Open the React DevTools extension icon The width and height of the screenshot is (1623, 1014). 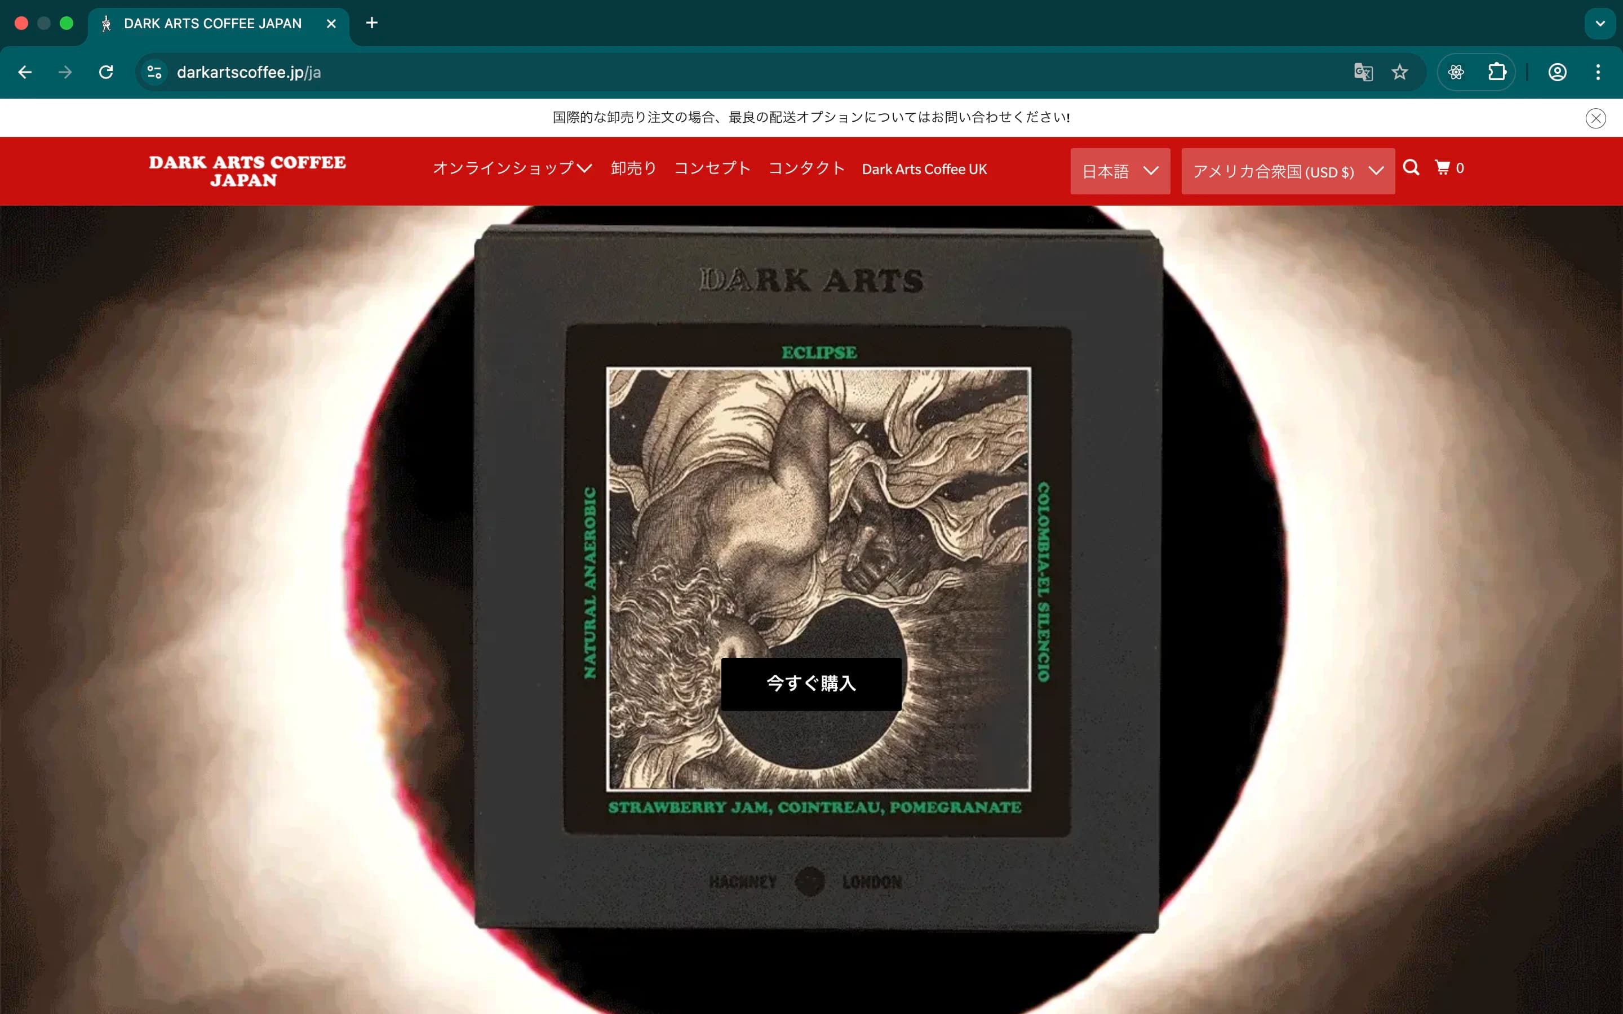[x=1455, y=72]
